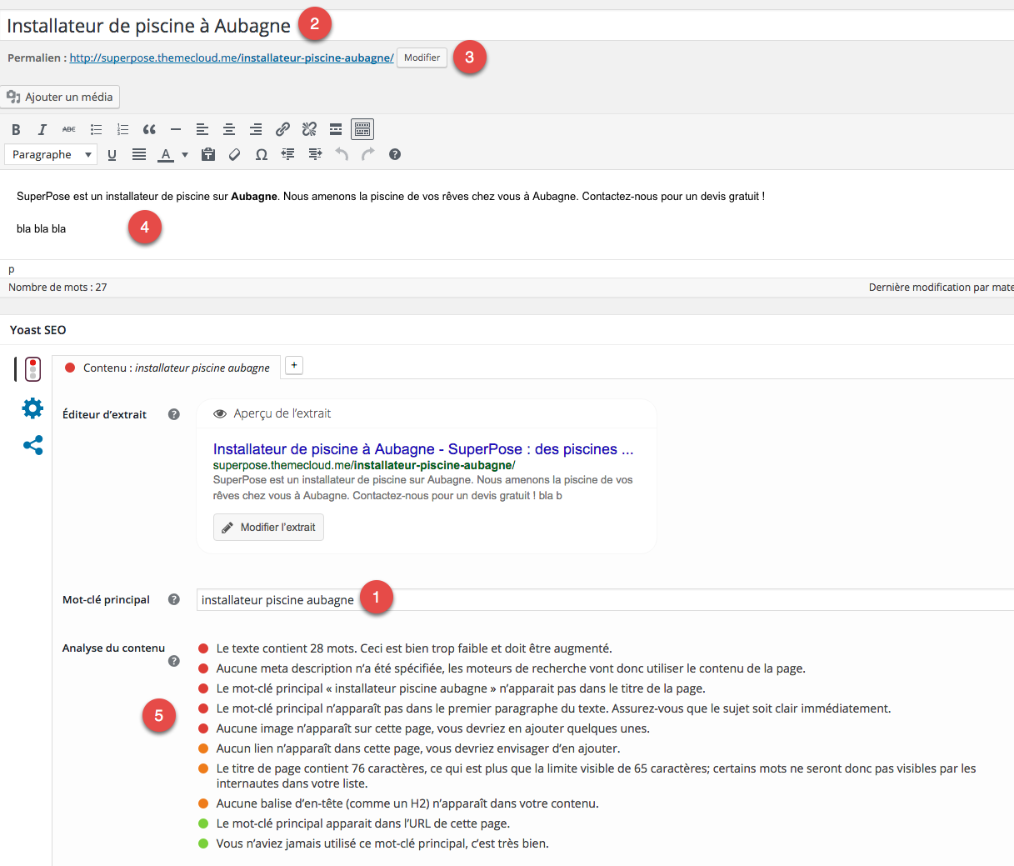Toggle italic formatting
The width and height of the screenshot is (1014, 866).
pyautogui.click(x=42, y=129)
